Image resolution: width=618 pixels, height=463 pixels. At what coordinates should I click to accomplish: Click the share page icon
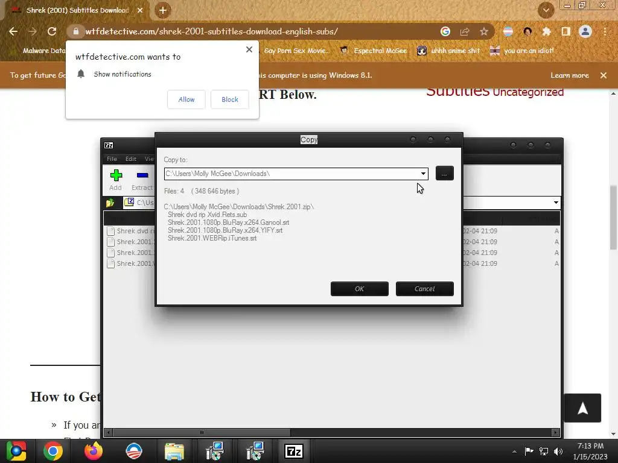pyautogui.click(x=465, y=31)
